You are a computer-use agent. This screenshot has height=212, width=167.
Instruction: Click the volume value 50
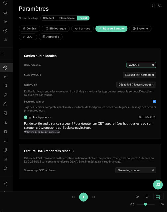(x=162, y=204)
